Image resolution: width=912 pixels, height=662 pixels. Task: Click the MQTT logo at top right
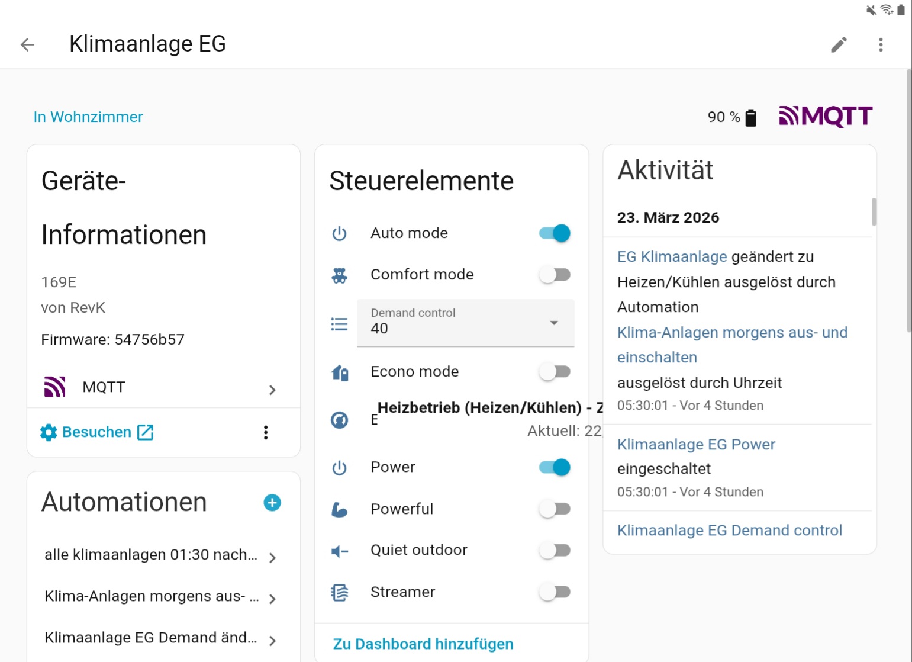pyautogui.click(x=826, y=116)
